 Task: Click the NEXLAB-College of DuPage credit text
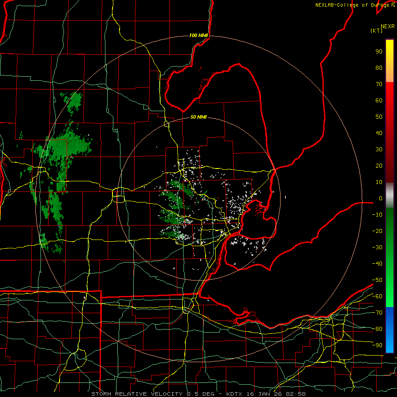pyautogui.click(x=353, y=5)
